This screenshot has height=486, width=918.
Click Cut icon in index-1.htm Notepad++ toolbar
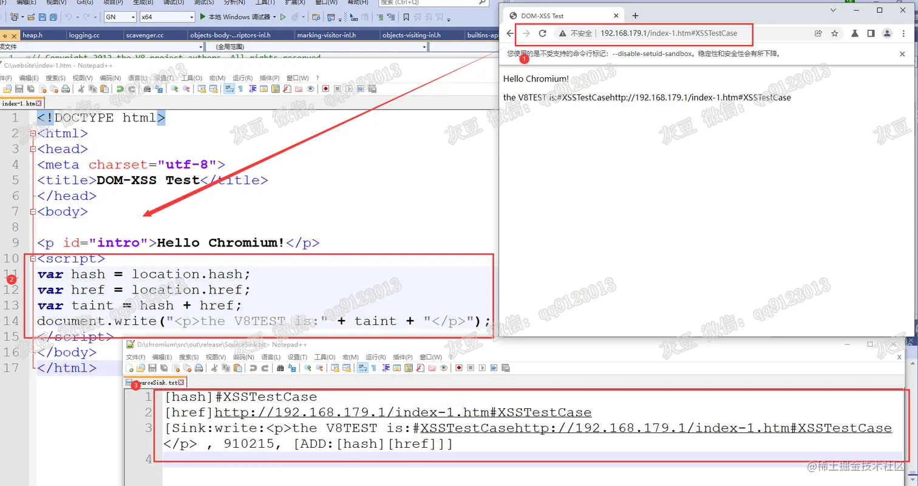tap(81, 89)
